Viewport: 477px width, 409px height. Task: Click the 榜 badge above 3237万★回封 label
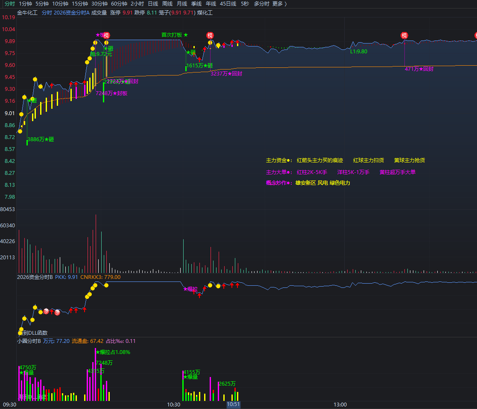click(x=210, y=35)
